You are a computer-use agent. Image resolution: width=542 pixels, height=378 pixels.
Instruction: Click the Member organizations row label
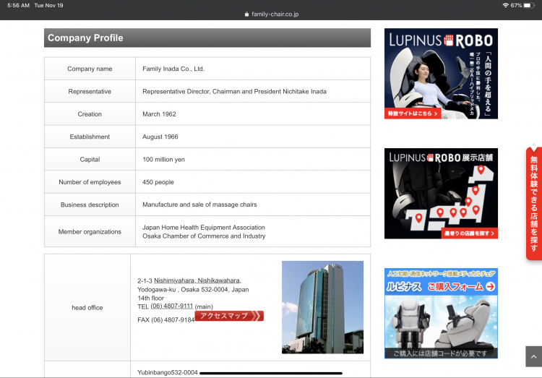(x=90, y=231)
